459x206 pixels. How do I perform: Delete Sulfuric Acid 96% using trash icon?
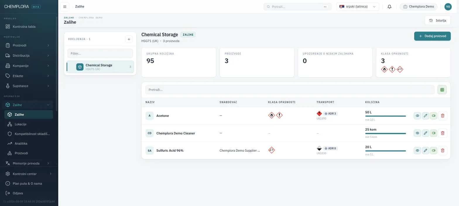pyautogui.click(x=442, y=150)
